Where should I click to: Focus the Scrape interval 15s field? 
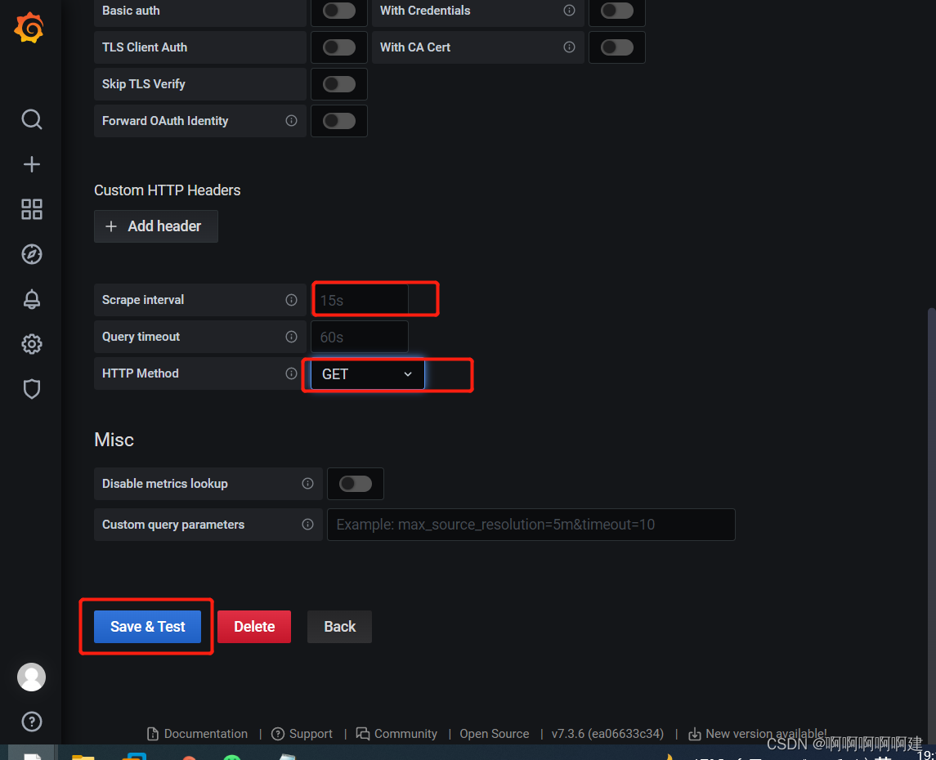pos(360,300)
